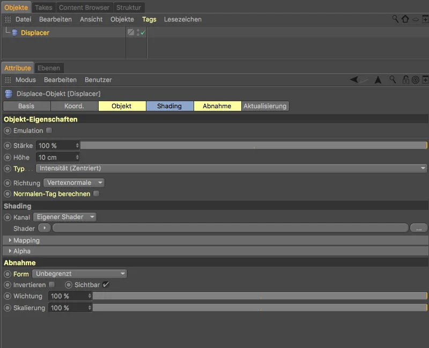
Task: Select the Displacer object in the list
Action: click(x=35, y=33)
